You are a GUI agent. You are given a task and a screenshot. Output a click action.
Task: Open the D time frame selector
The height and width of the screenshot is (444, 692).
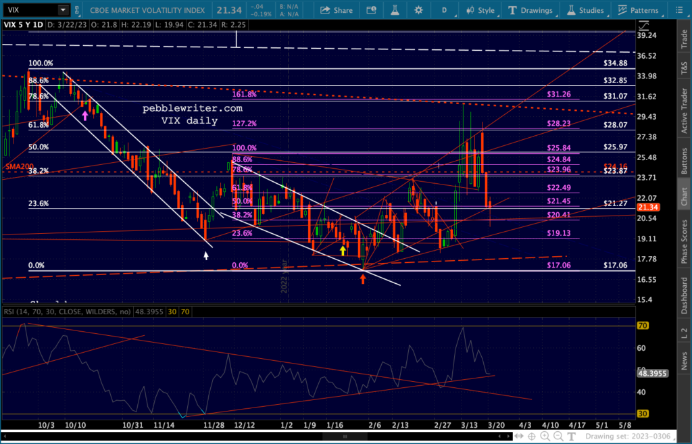(x=445, y=10)
